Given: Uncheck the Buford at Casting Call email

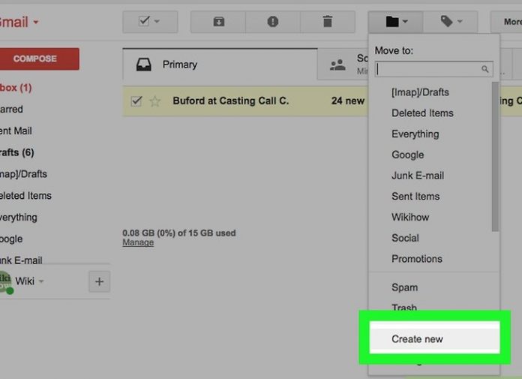Looking at the screenshot, I should pyautogui.click(x=136, y=101).
